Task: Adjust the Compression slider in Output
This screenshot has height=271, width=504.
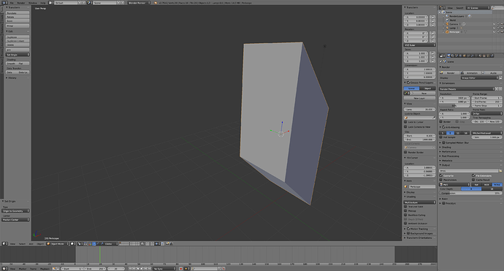Action: click(470, 193)
